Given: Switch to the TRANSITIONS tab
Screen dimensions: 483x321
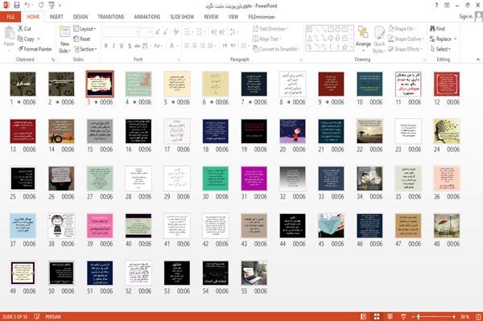Looking at the screenshot, I should click(x=111, y=17).
